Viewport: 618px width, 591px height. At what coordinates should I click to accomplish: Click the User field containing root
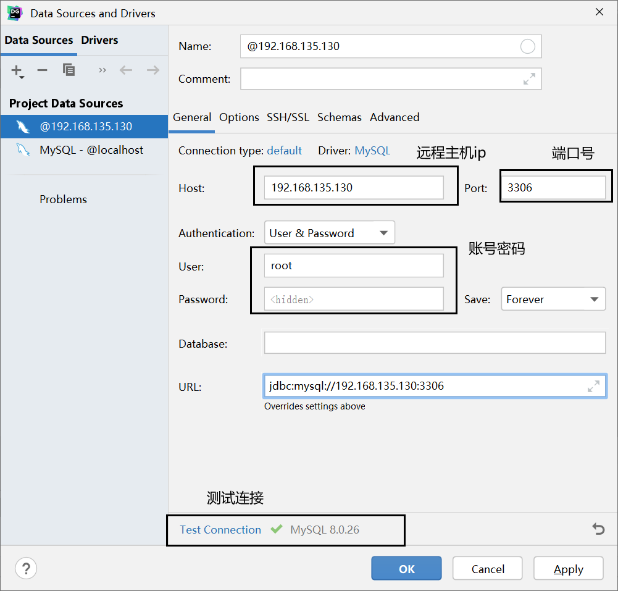[x=354, y=266]
